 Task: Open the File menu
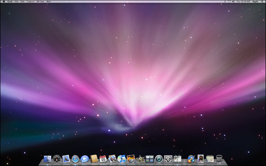pyautogui.click(x=16, y=2)
